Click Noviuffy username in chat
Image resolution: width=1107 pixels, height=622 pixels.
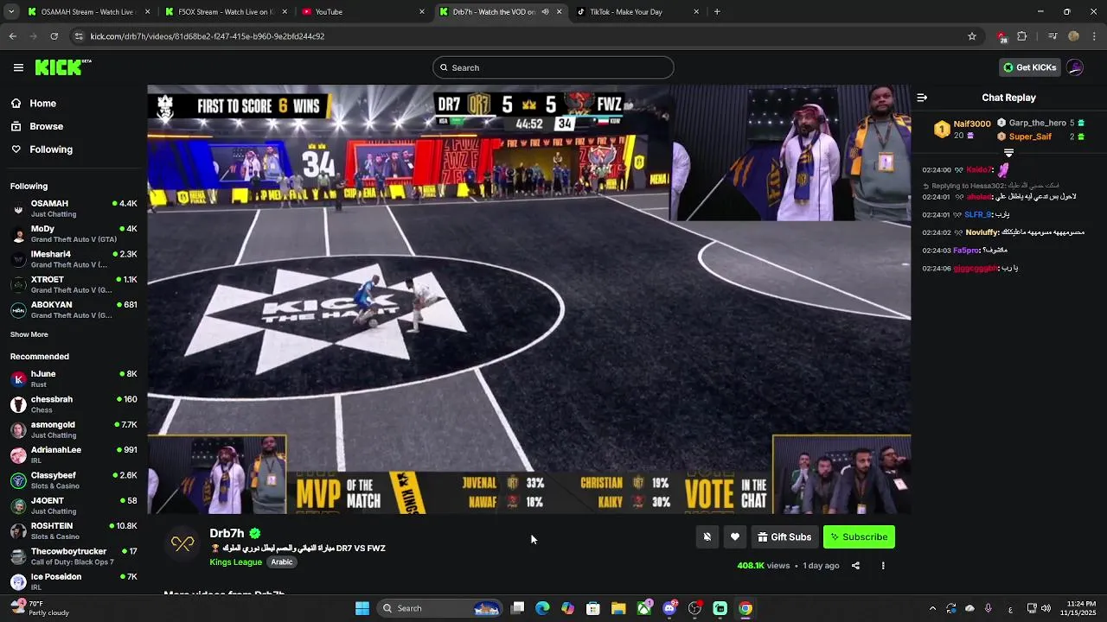click(x=982, y=232)
